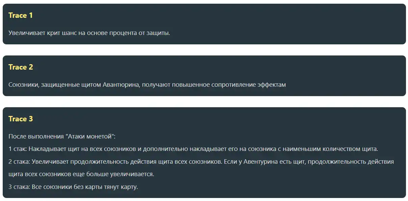408x201 pixels.
Task: Click the "Trace 1" heading
Action: [21, 15]
